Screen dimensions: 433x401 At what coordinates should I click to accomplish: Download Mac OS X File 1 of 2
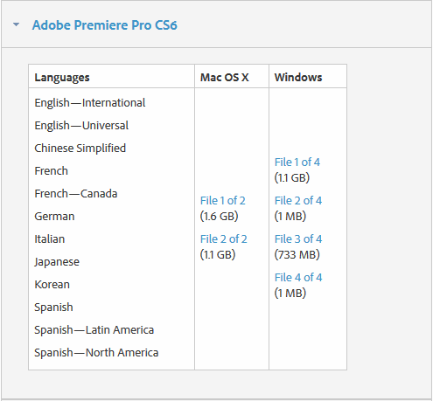[223, 201]
